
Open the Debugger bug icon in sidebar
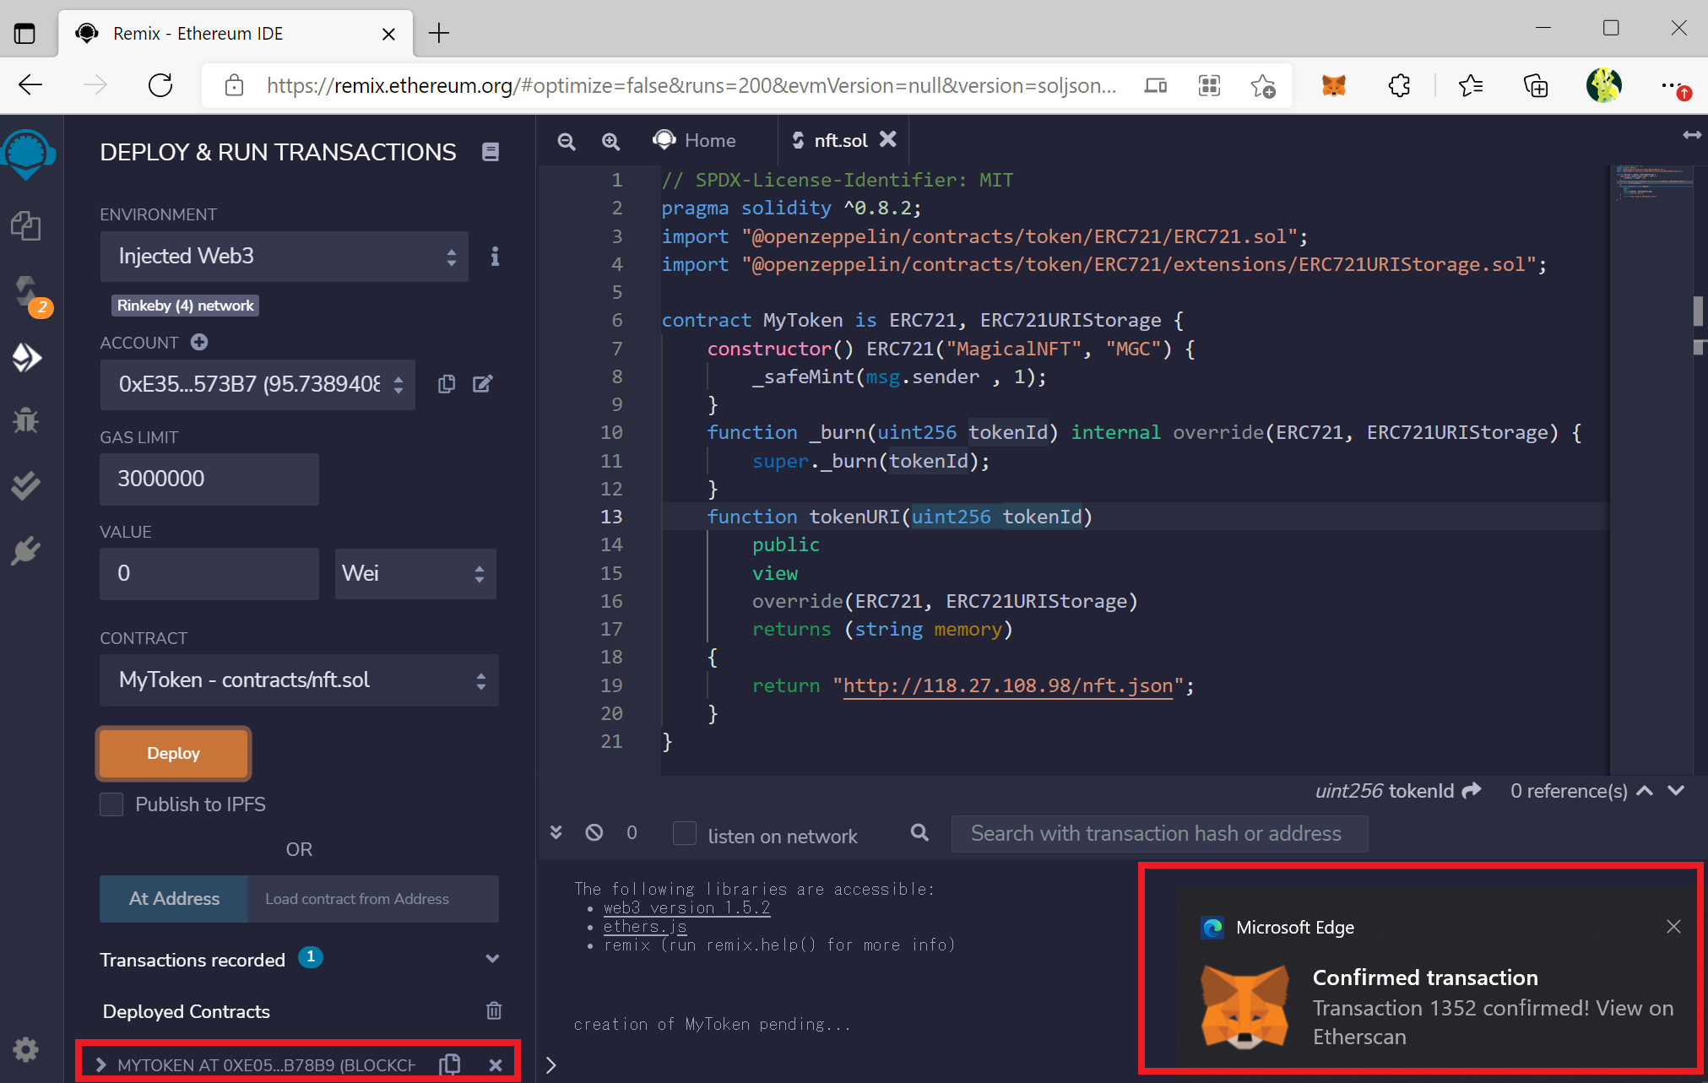click(26, 420)
